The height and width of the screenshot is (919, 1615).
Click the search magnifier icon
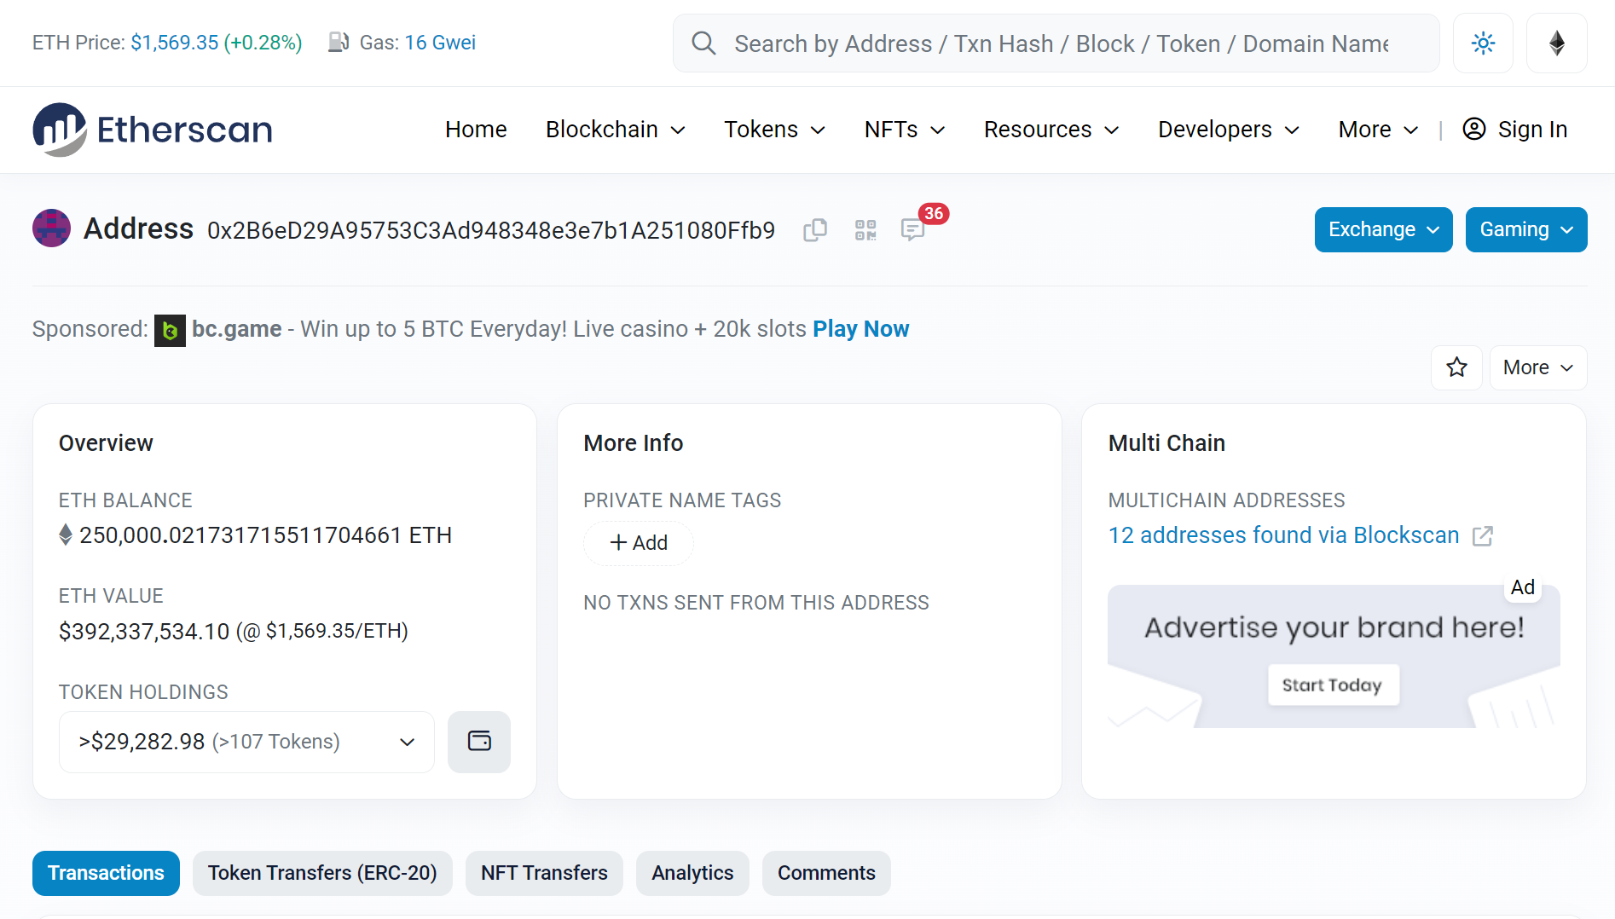(703, 43)
